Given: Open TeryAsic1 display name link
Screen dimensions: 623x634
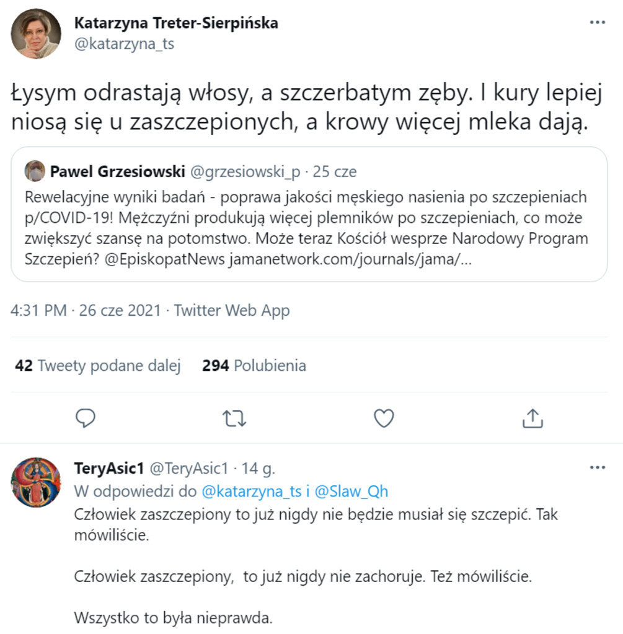Looking at the screenshot, I should pyautogui.click(x=108, y=467).
